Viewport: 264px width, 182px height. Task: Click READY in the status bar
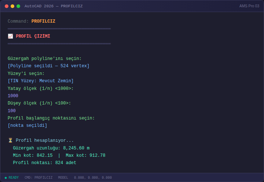click(x=14, y=178)
